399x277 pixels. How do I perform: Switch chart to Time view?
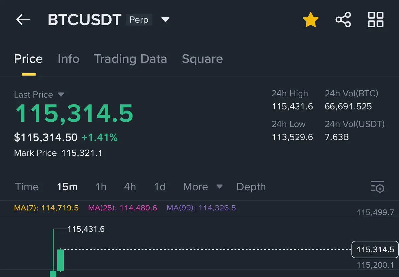(27, 187)
